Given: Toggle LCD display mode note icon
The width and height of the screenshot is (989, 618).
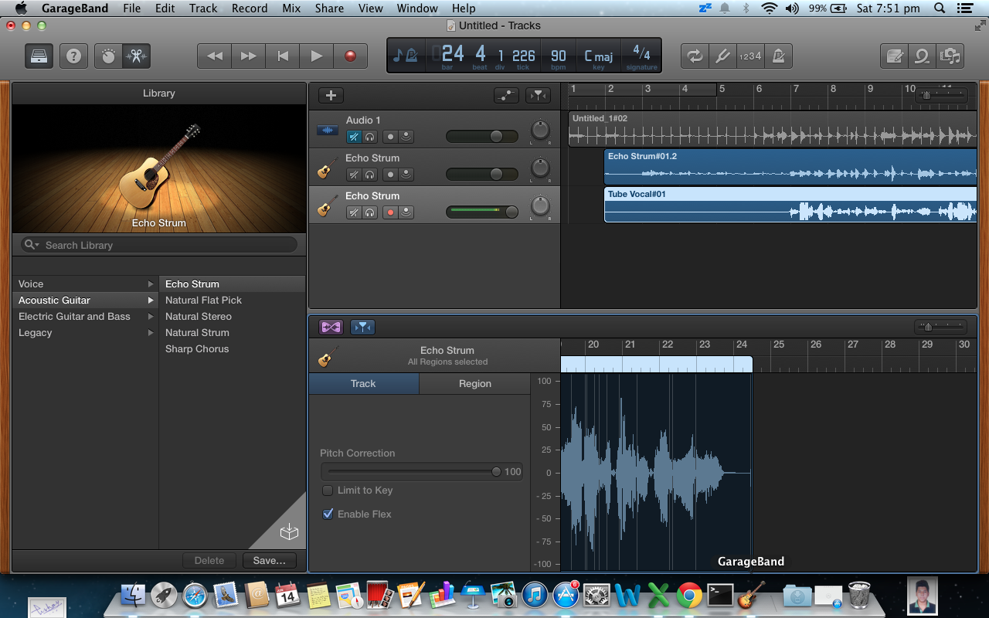Looking at the screenshot, I should (x=406, y=56).
